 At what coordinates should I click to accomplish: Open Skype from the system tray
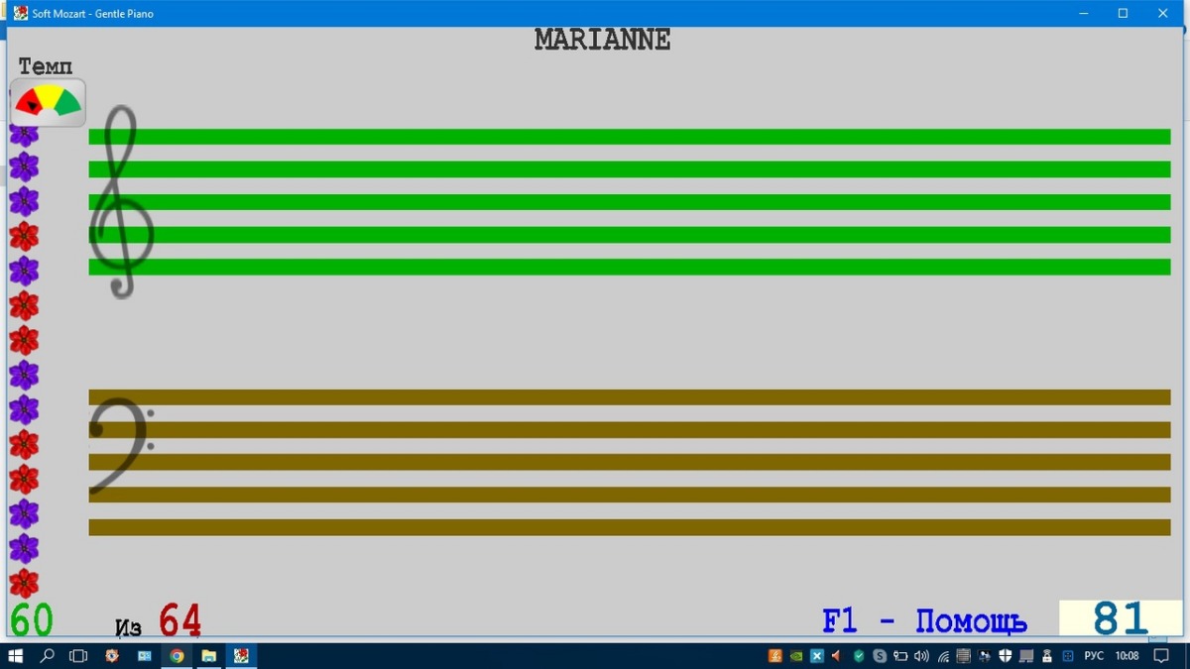click(x=880, y=656)
